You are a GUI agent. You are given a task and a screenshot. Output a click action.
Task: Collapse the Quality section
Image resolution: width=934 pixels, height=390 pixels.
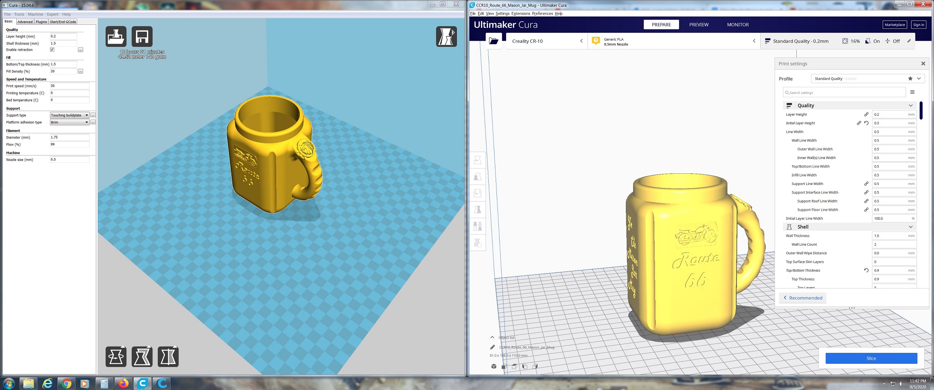(911, 106)
